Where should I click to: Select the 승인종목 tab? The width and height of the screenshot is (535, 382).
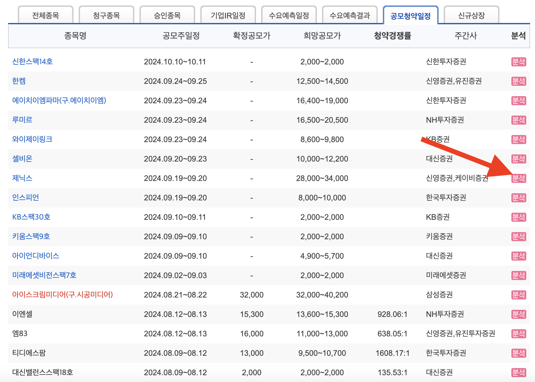[x=167, y=15]
